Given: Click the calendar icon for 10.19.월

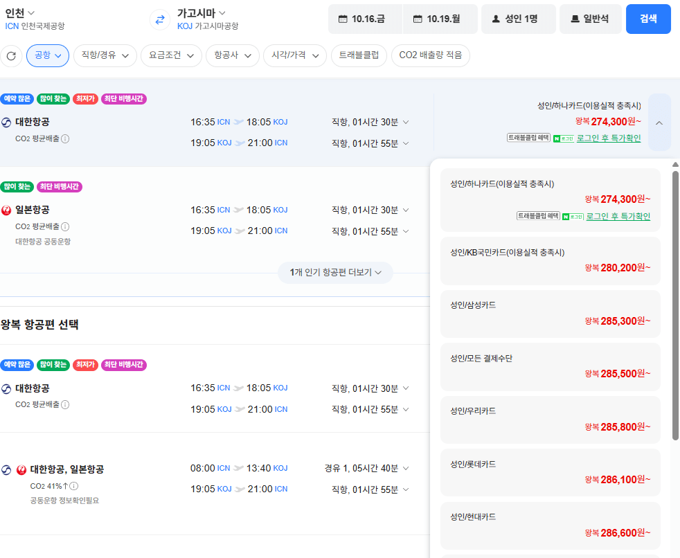Looking at the screenshot, I should pyautogui.click(x=418, y=19).
